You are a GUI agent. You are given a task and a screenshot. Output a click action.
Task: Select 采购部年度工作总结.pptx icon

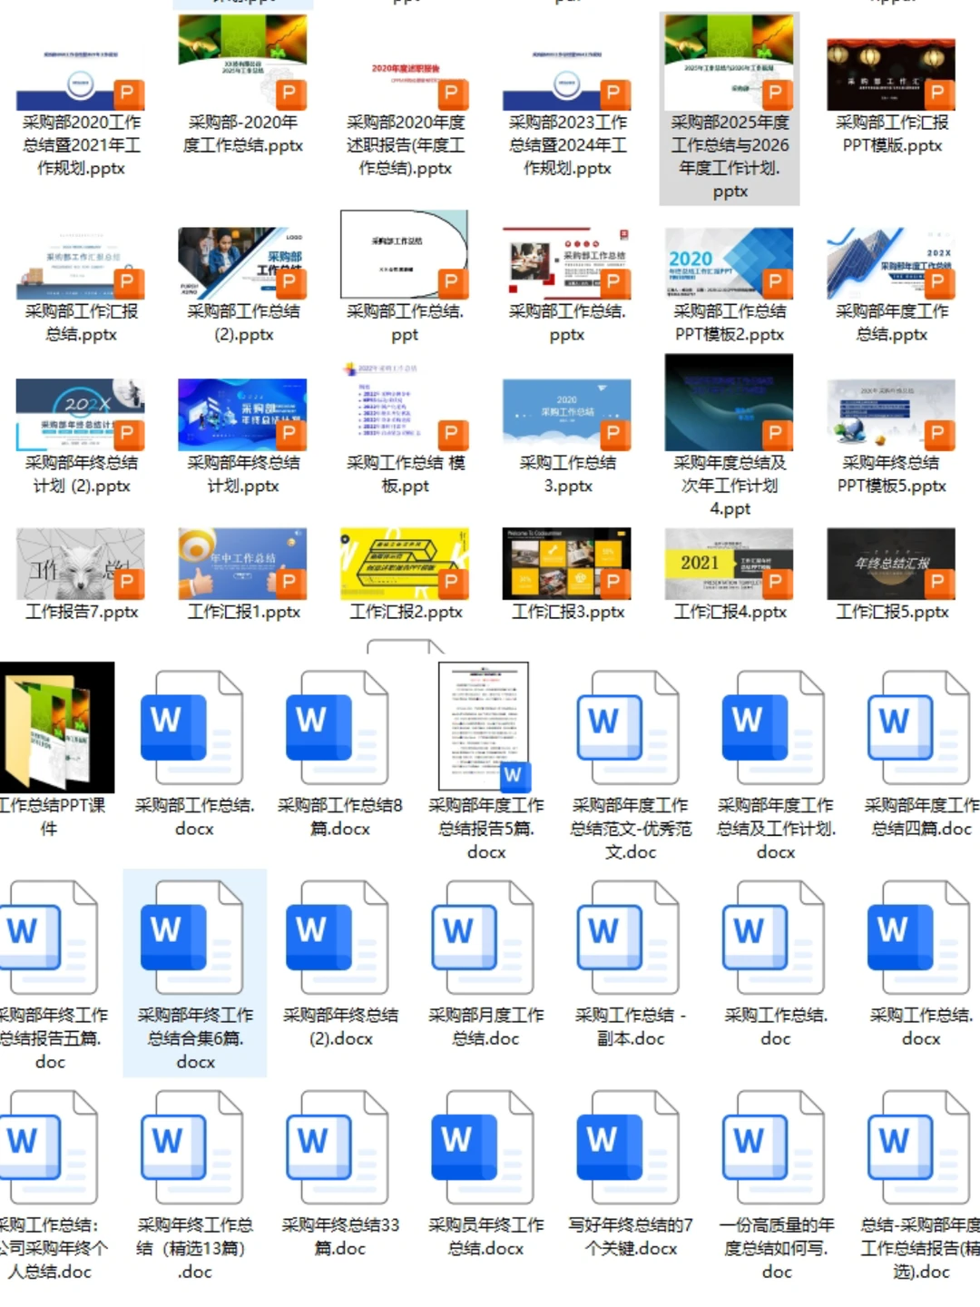[891, 263]
